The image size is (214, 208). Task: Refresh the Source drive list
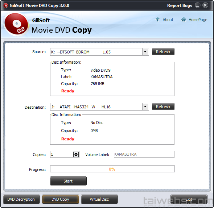pyautogui.click(x=163, y=52)
